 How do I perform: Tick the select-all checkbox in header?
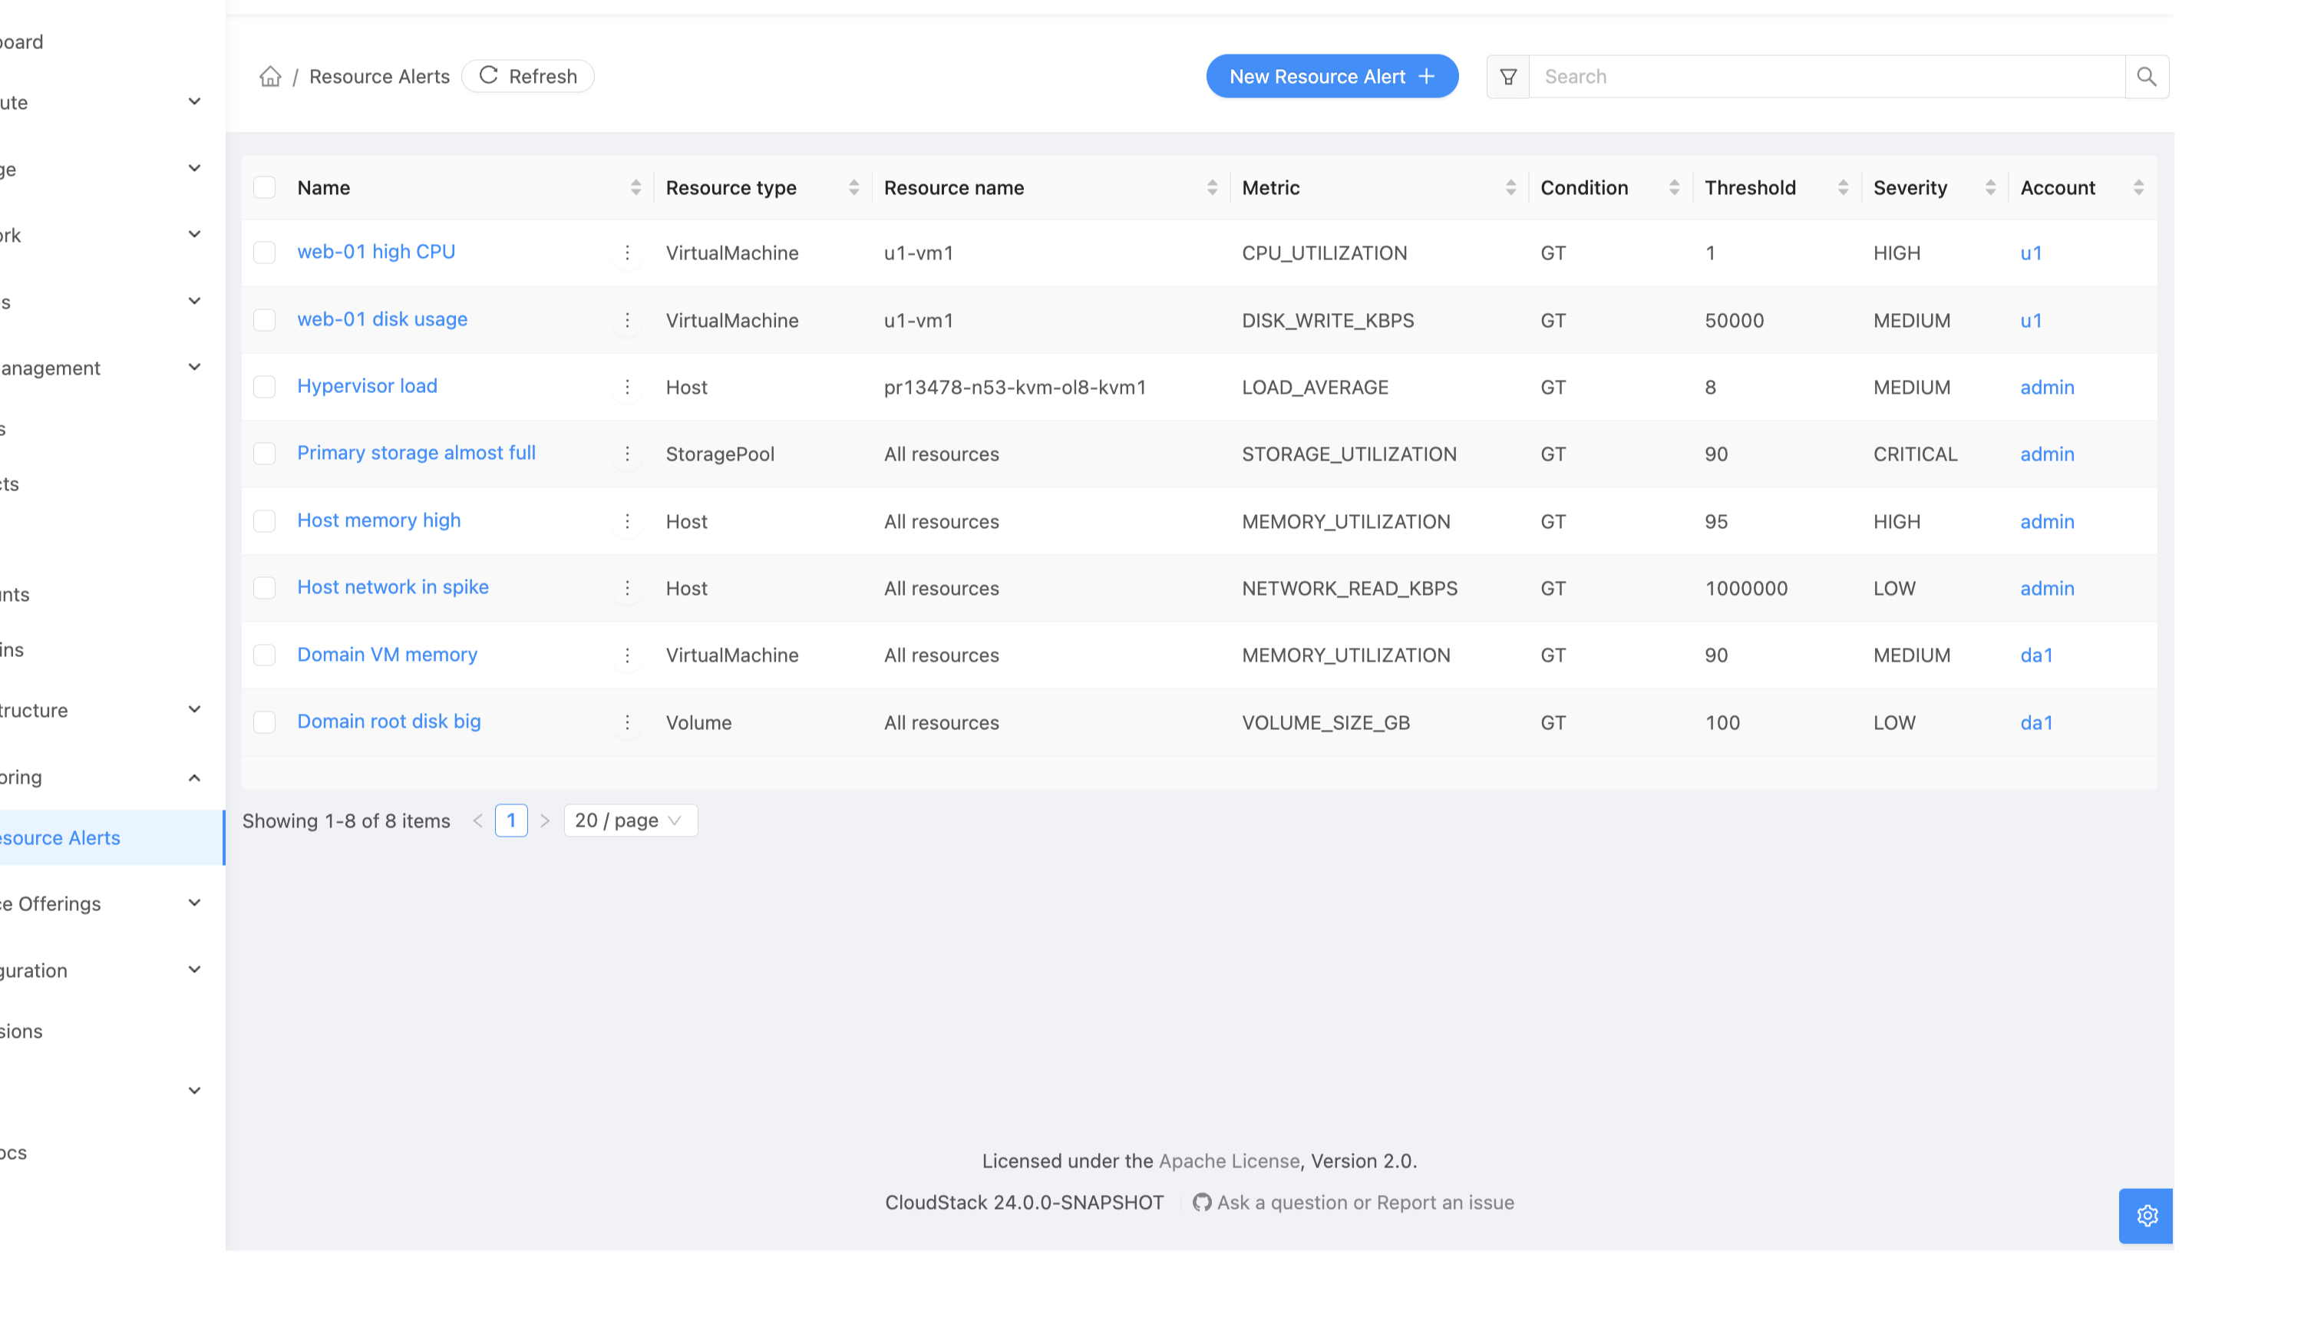[265, 187]
